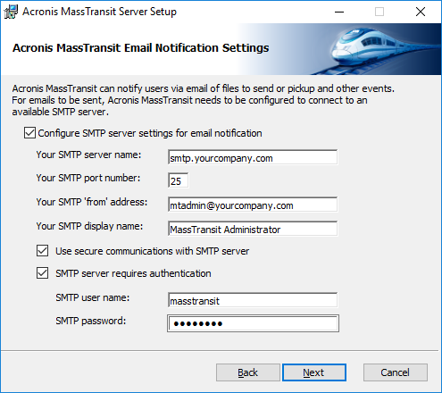442x393 pixels.
Task: Proceed with the Next button
Action: (314, 372)
